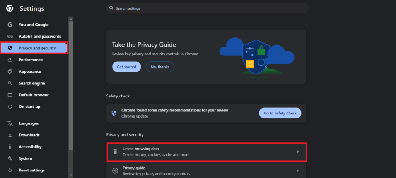Click 'Review key privacy and security controls' under Privacy guide row
The width and height of the screenshot is (396, 178).
tap(156, 174)
